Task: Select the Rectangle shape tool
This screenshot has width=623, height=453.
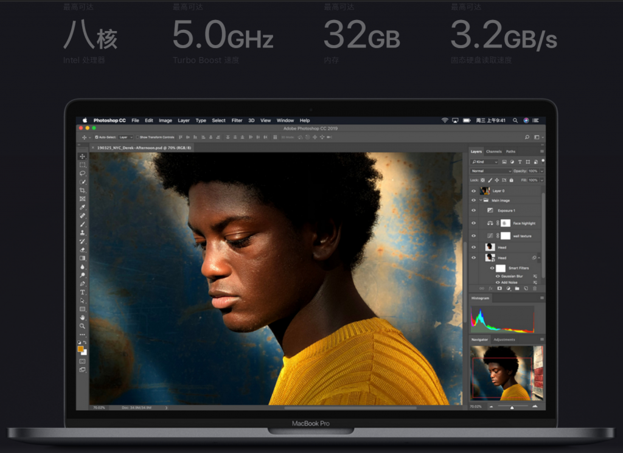Action: click(x=82, y=309)
